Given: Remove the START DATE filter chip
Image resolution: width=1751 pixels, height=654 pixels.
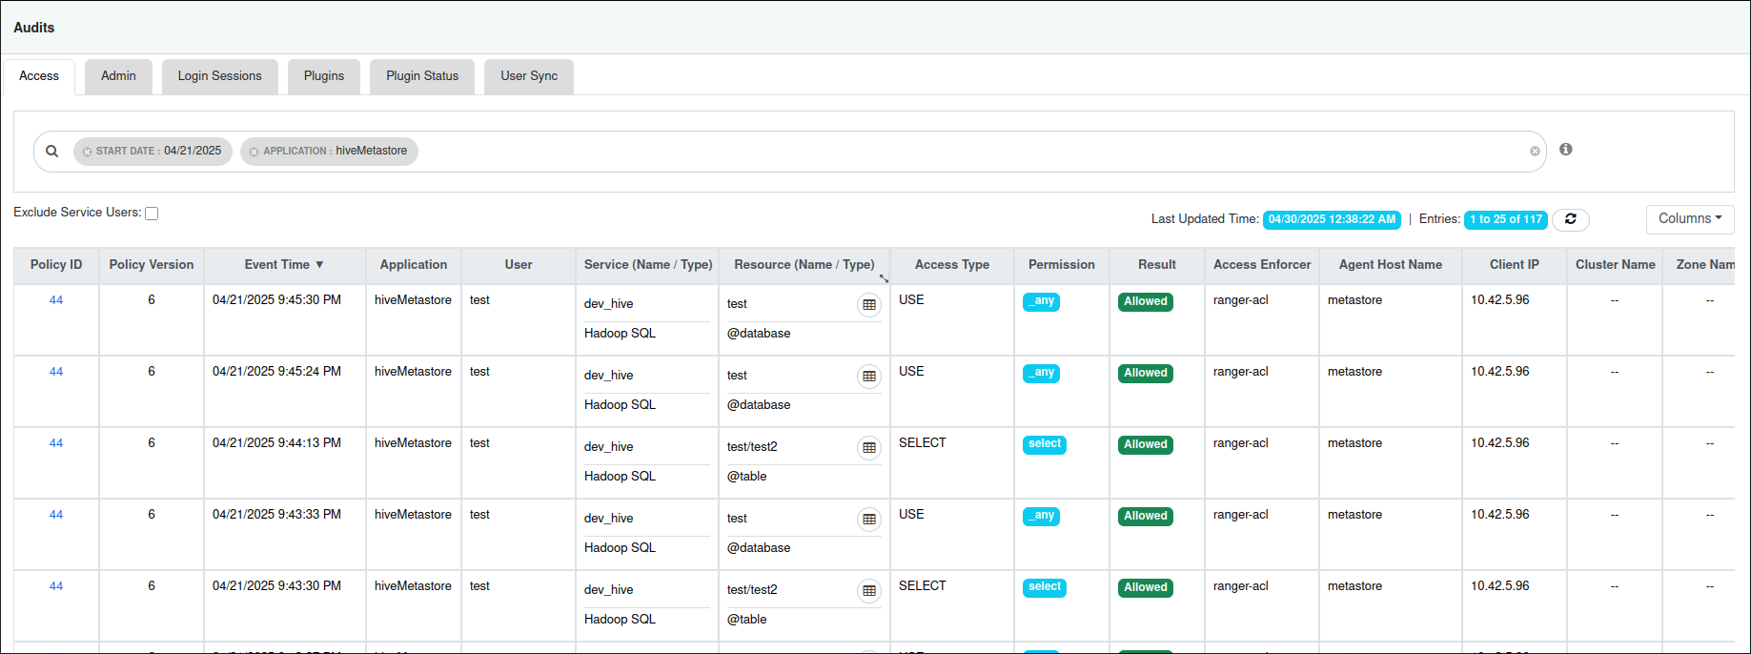Looking at the screenshot, I should coord(87,152).
